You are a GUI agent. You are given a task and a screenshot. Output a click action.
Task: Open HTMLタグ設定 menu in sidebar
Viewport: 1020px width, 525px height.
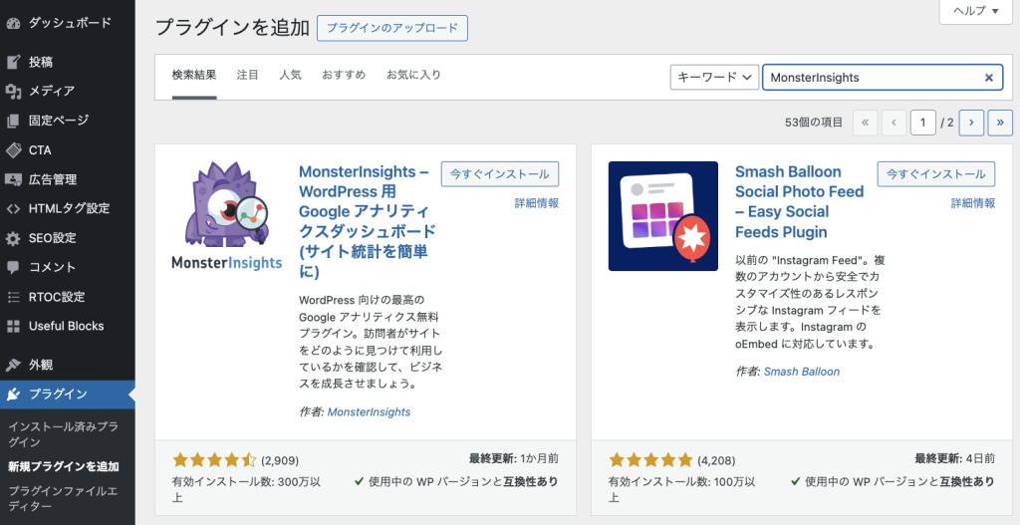tap(68, 209)
